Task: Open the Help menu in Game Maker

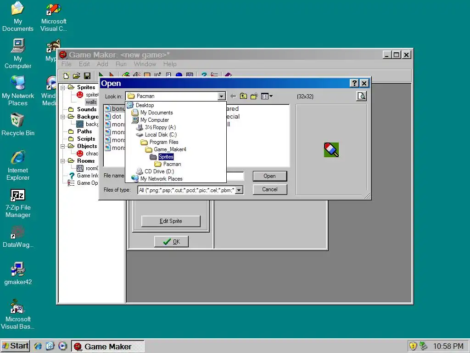Action: (x=170, y=64)
